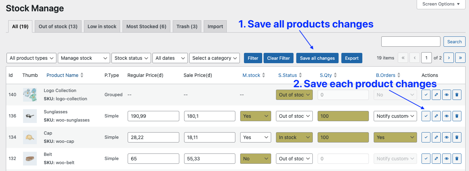This screenshot has height=171, width=469.
Task: Click the Logo Collection thumbnail
Action: point(30,95)
